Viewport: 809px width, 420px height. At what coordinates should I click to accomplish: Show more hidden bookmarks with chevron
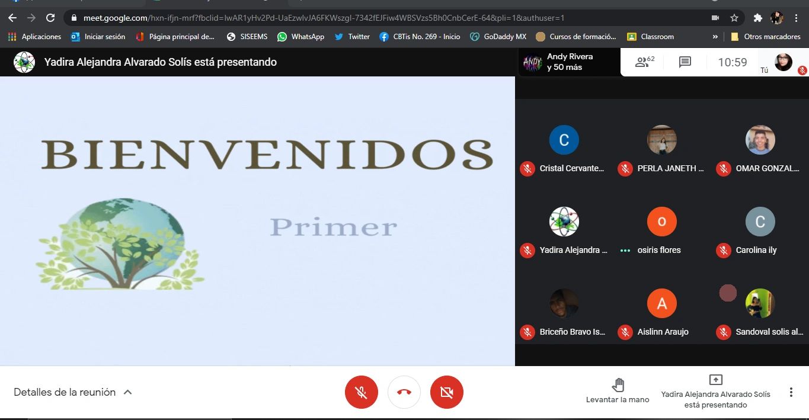(x=715, y=37)
